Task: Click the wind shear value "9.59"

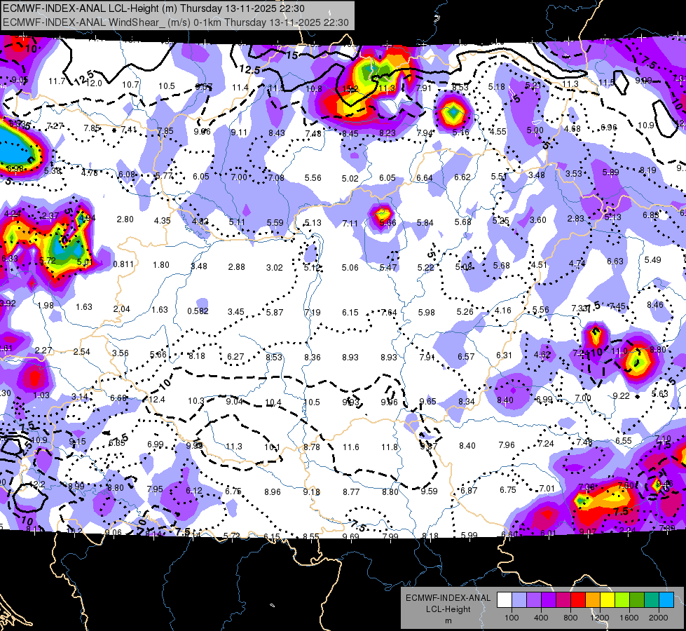Action: pyautogui.click(x=429, y=491)
